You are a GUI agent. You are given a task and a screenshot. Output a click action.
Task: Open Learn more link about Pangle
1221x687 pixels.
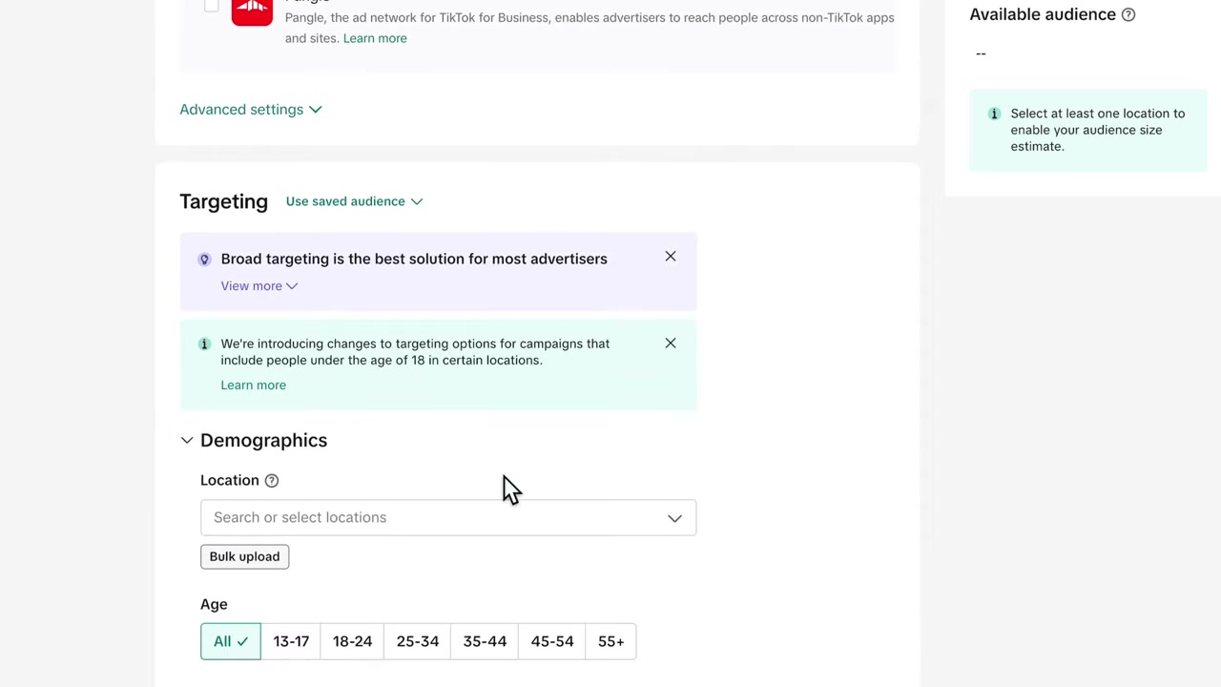(x=375, y=38)
